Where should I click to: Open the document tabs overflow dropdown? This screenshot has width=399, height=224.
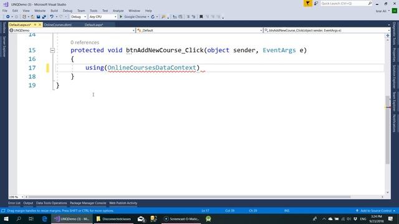[388, 25]
